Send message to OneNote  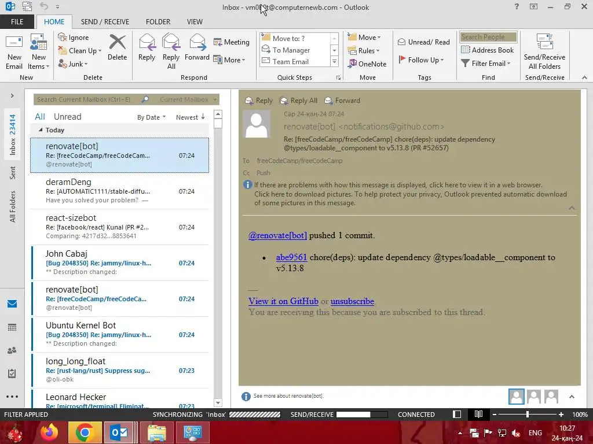click(367, 64)
